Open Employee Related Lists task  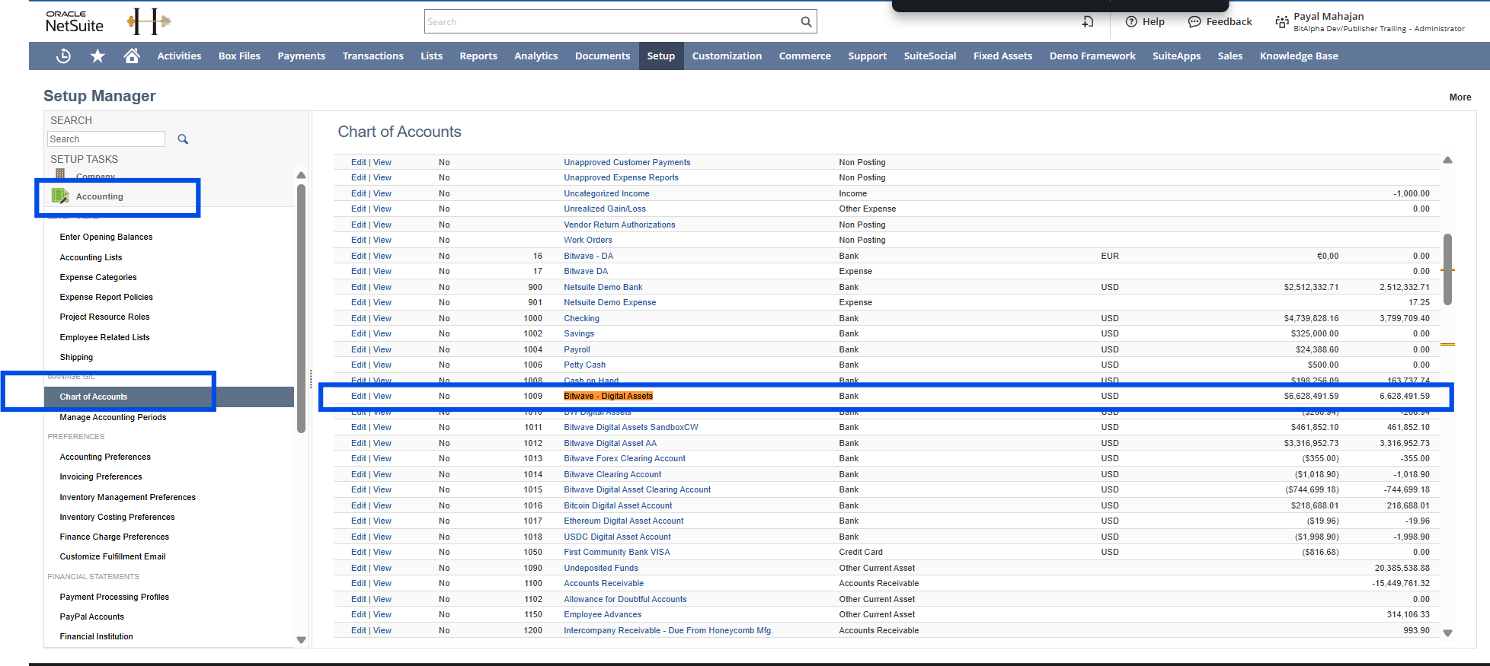click(x=104, y=337)
